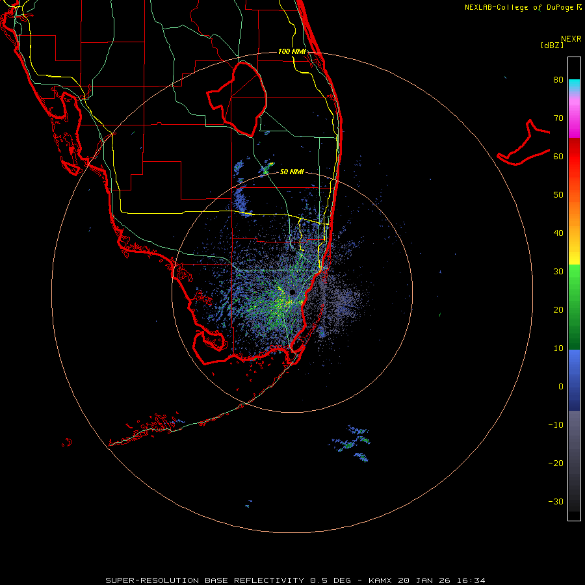Select the 0 value on the dBZ scale
This screenshot has width=585, height=585.
(561, 387)
